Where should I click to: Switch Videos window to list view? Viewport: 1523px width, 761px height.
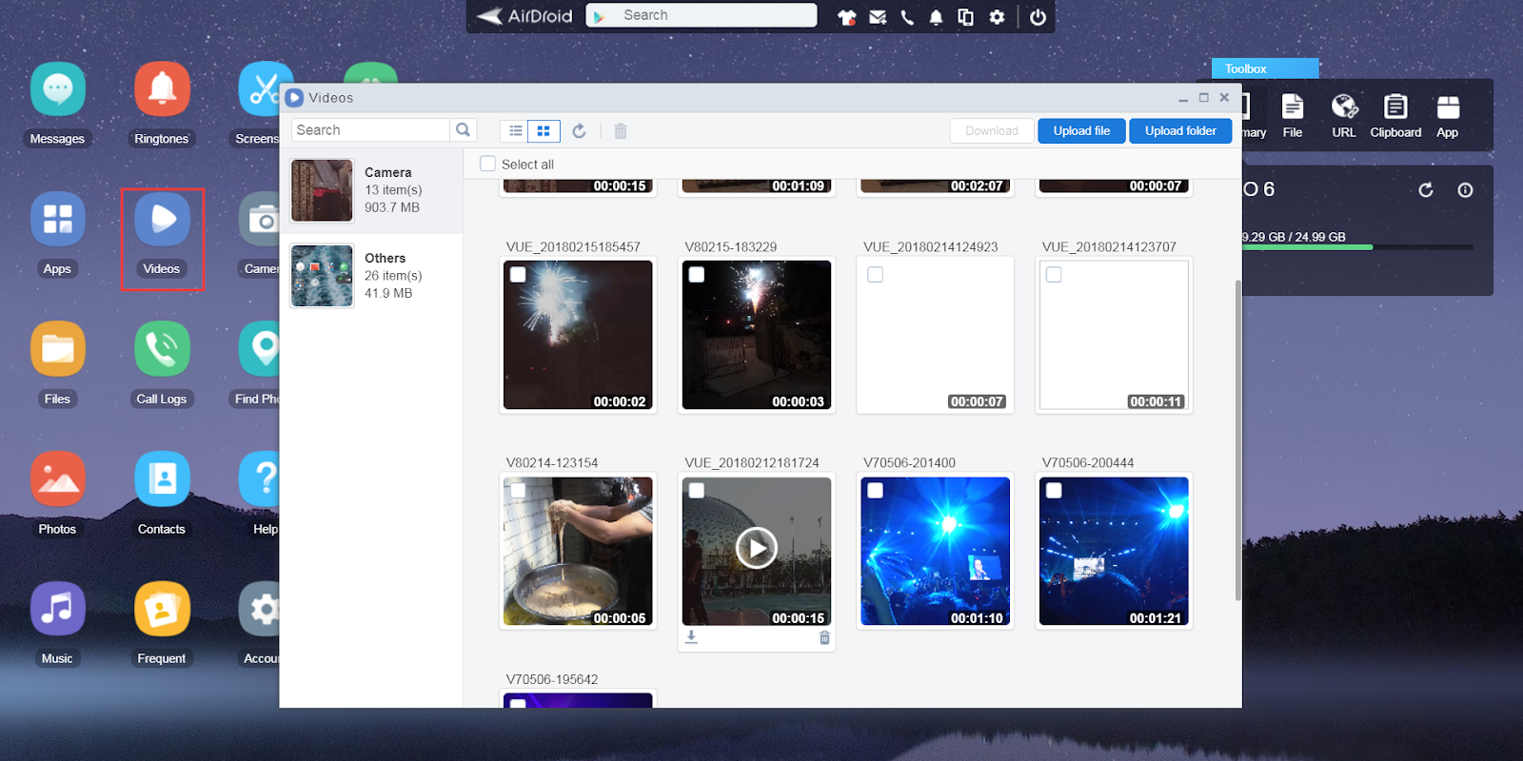(x=515, y=131)
